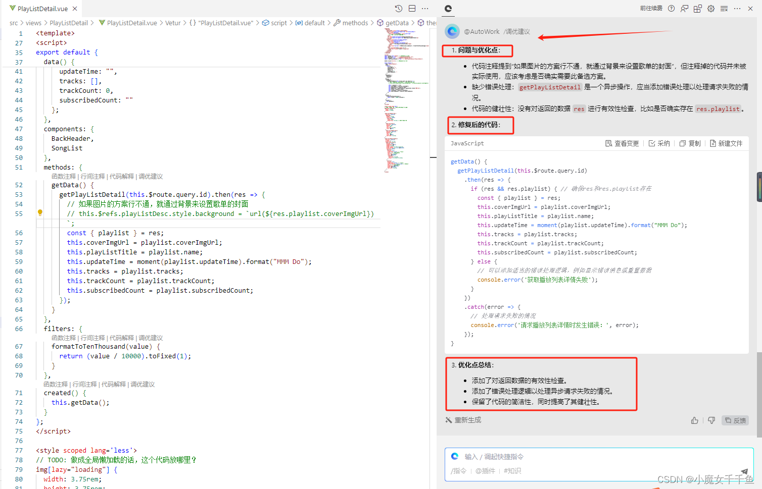Open the plugins grid icon
The height and width of the screenshot is (489, 762).
point(698,9)
